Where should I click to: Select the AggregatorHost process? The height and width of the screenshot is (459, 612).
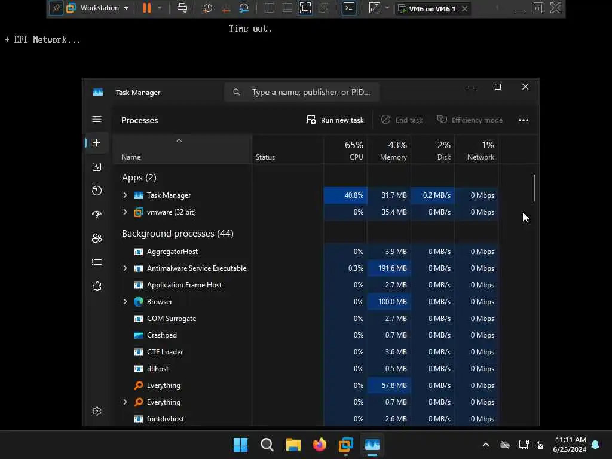tap(305, 252)
